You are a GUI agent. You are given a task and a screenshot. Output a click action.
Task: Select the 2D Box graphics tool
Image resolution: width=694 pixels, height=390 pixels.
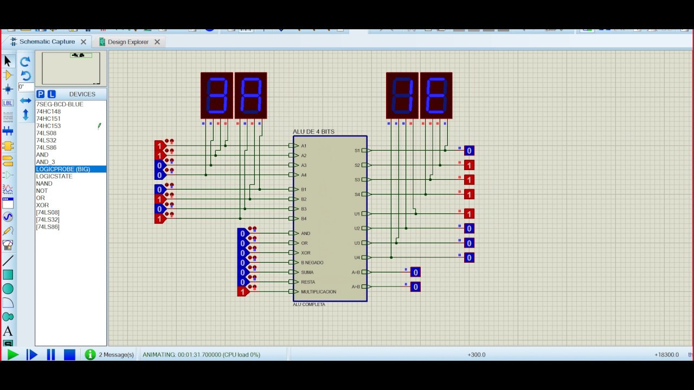(x=8, y=275)
